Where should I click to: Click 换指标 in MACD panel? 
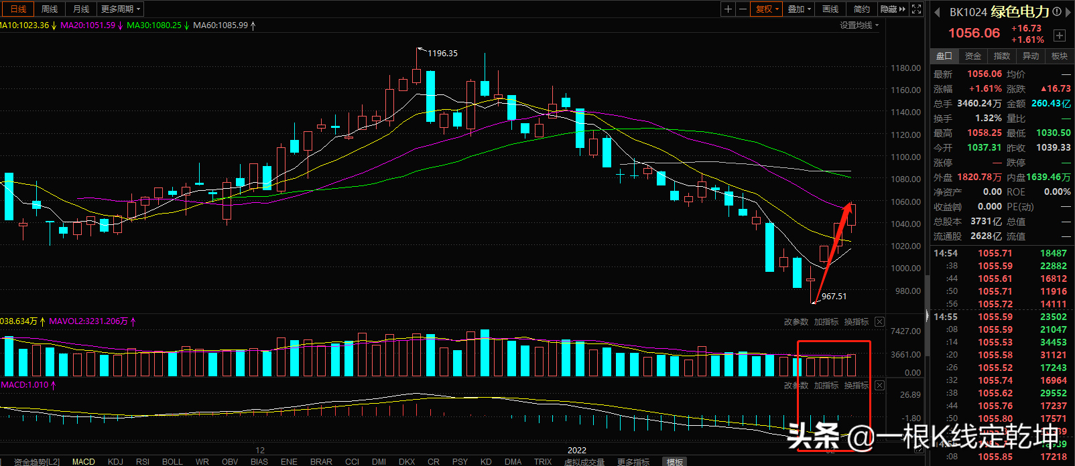pyautogui.click(x=857, y=386)
